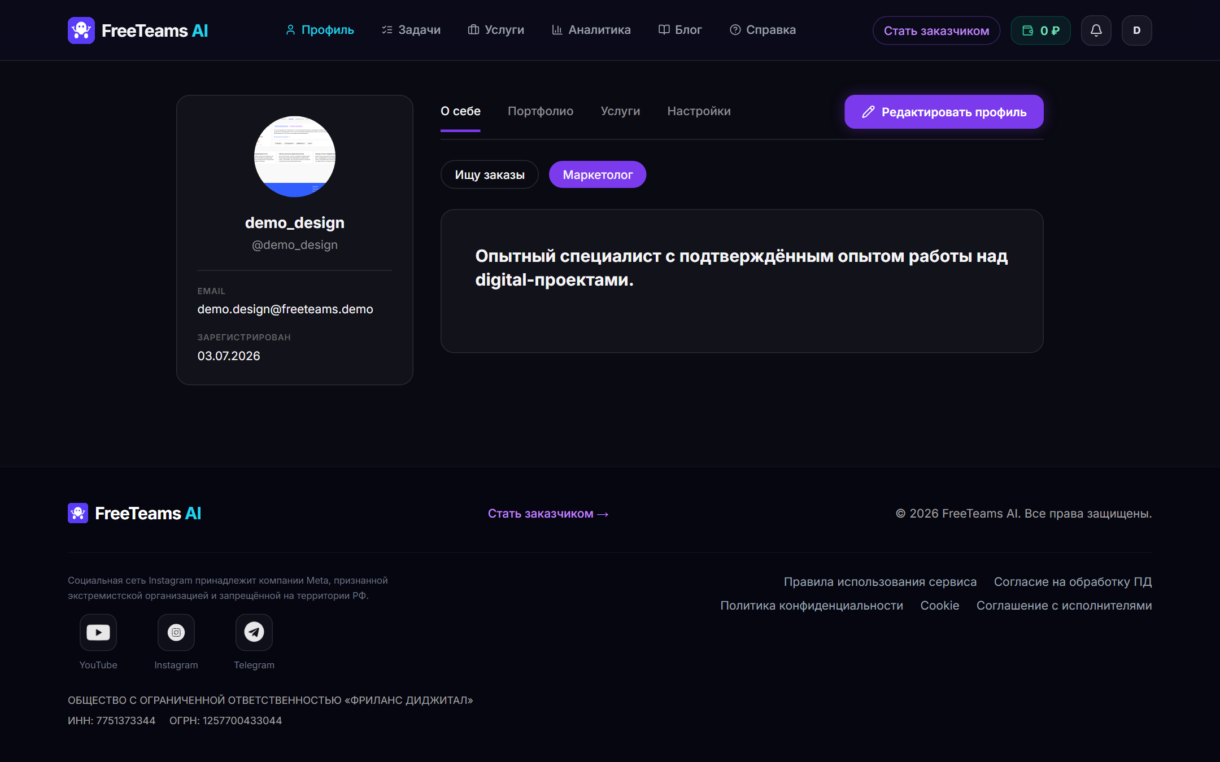
Task: Open the D user avatar menu
Action: (x=1136, y=30)
